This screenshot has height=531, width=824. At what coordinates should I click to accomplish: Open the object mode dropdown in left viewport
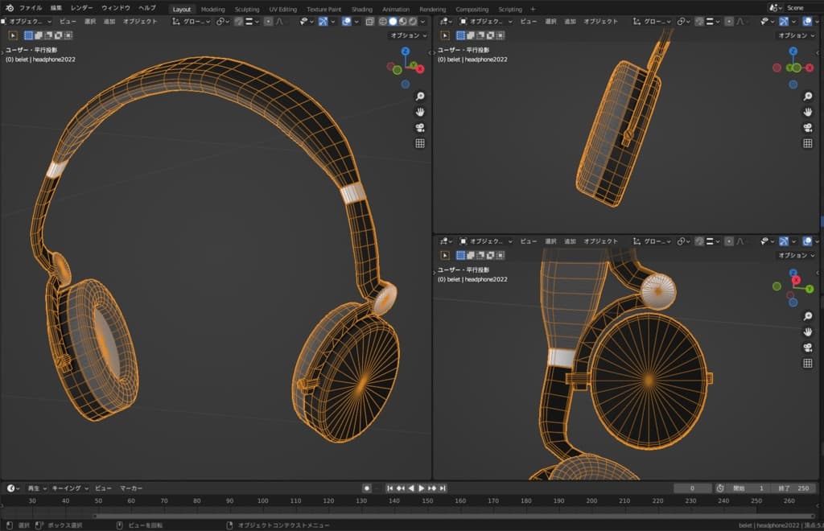pyautogui.click(x=29, y=22)
